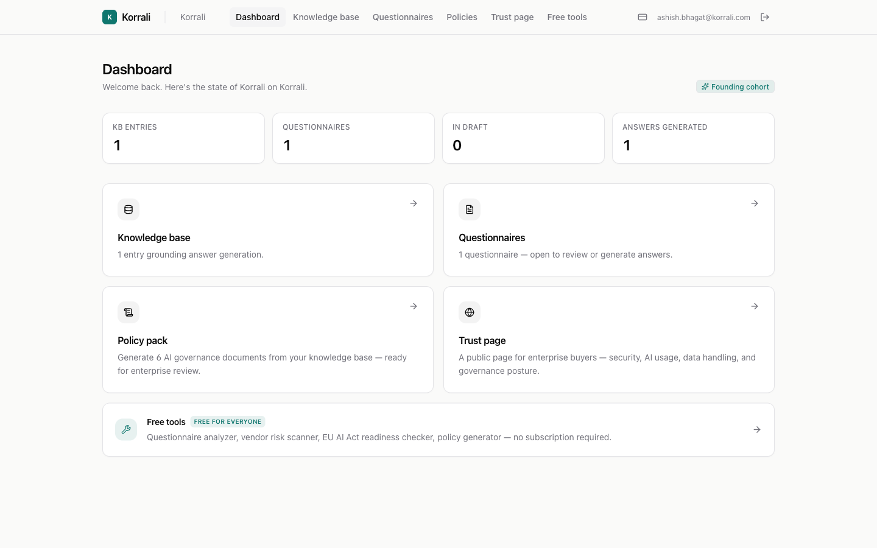
Task: Click the QUESTIONNAIRES stat card
Action: 353,138
